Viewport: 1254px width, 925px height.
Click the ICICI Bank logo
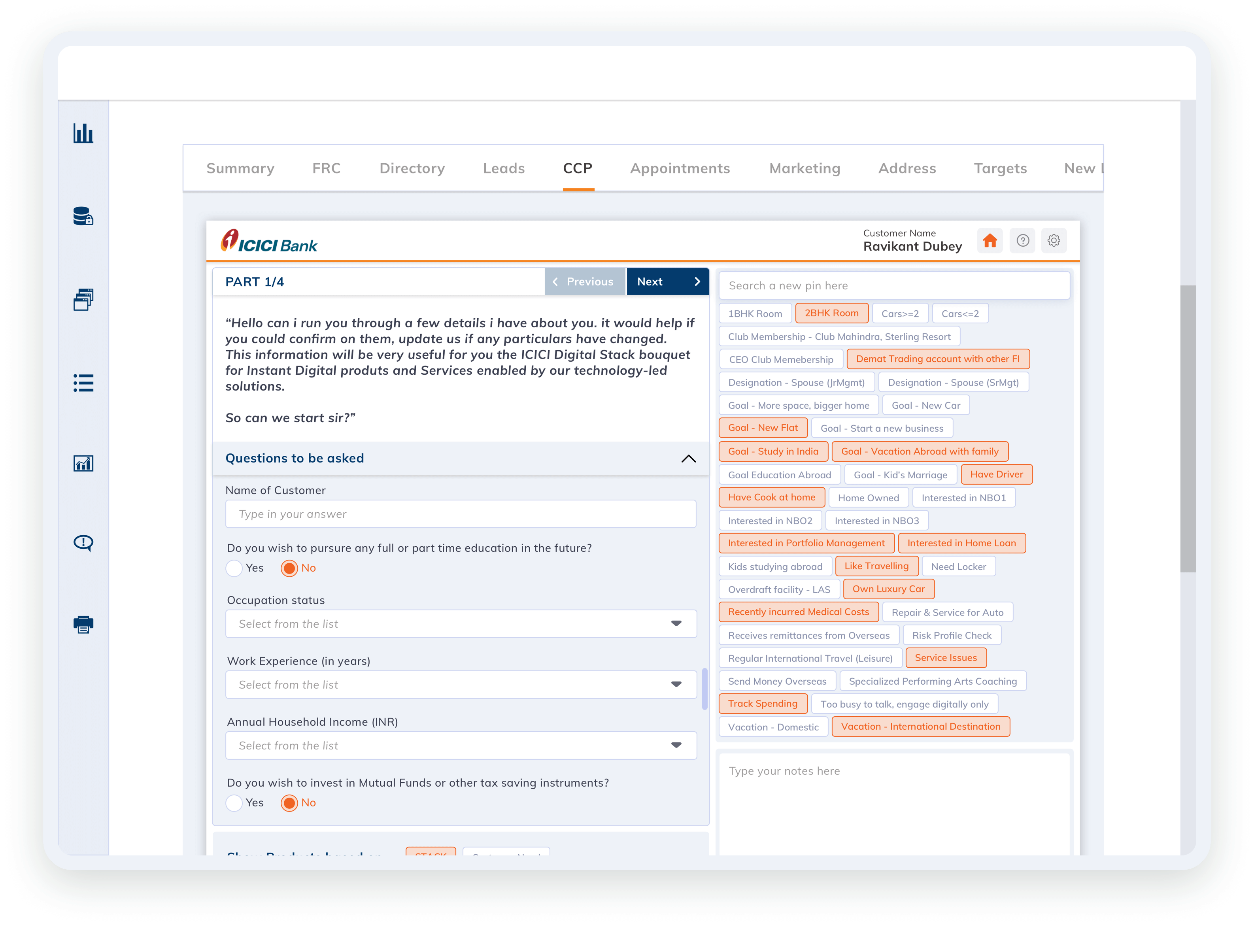coord(269,241)
